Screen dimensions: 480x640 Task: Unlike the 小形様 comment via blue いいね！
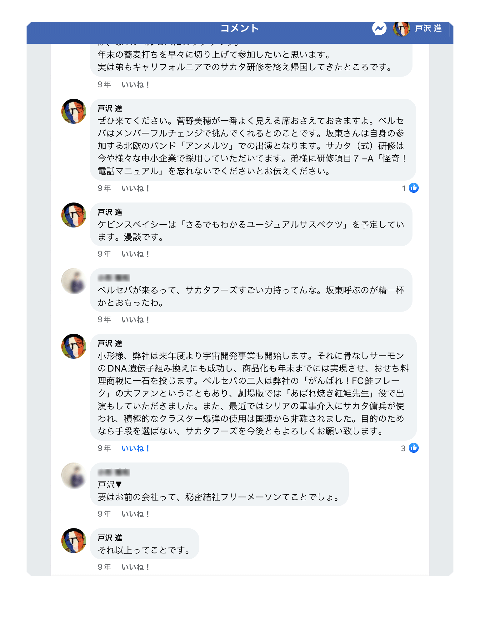coord(135,448)
